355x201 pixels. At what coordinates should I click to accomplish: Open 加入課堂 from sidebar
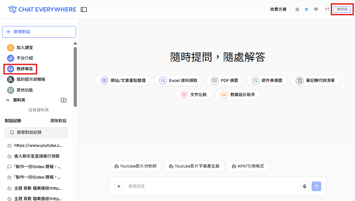coord(25,48)
